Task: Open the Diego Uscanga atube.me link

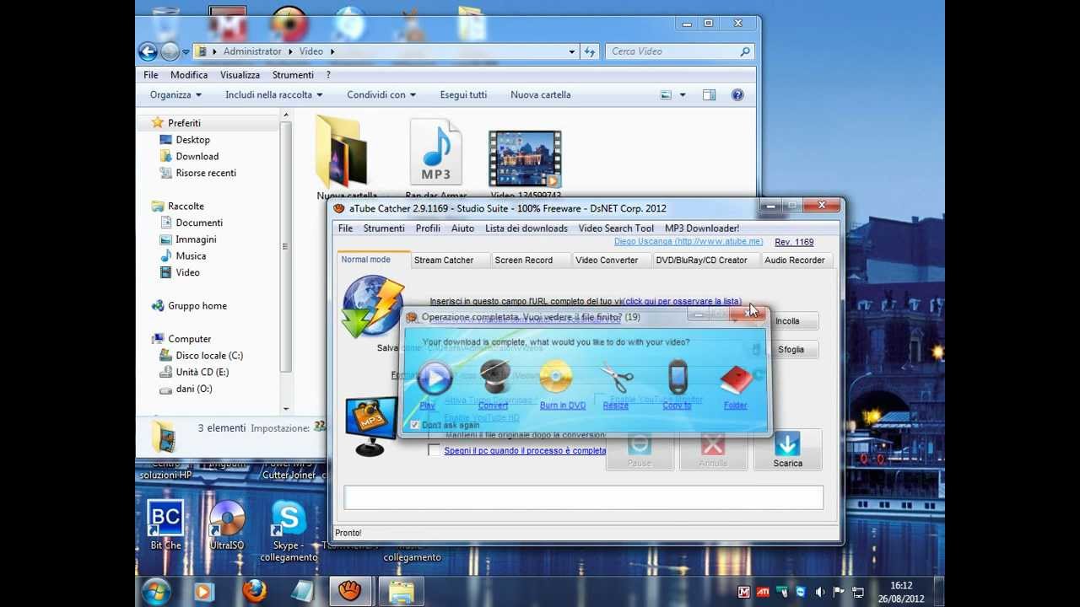Action: [688, 242]
